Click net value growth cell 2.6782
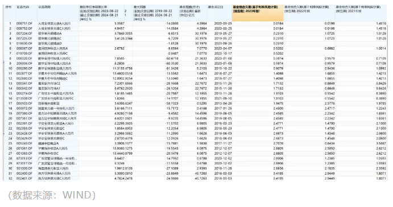The width and height of the screenshot is (393, 207). [119, 48]
